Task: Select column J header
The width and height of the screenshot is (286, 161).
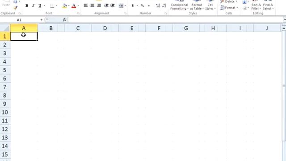Action: [267, 28]
